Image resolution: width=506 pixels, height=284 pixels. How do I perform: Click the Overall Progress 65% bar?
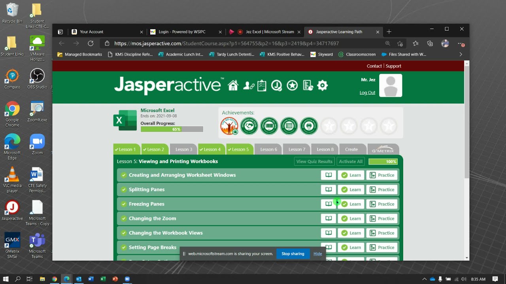[x=172, y=129]
